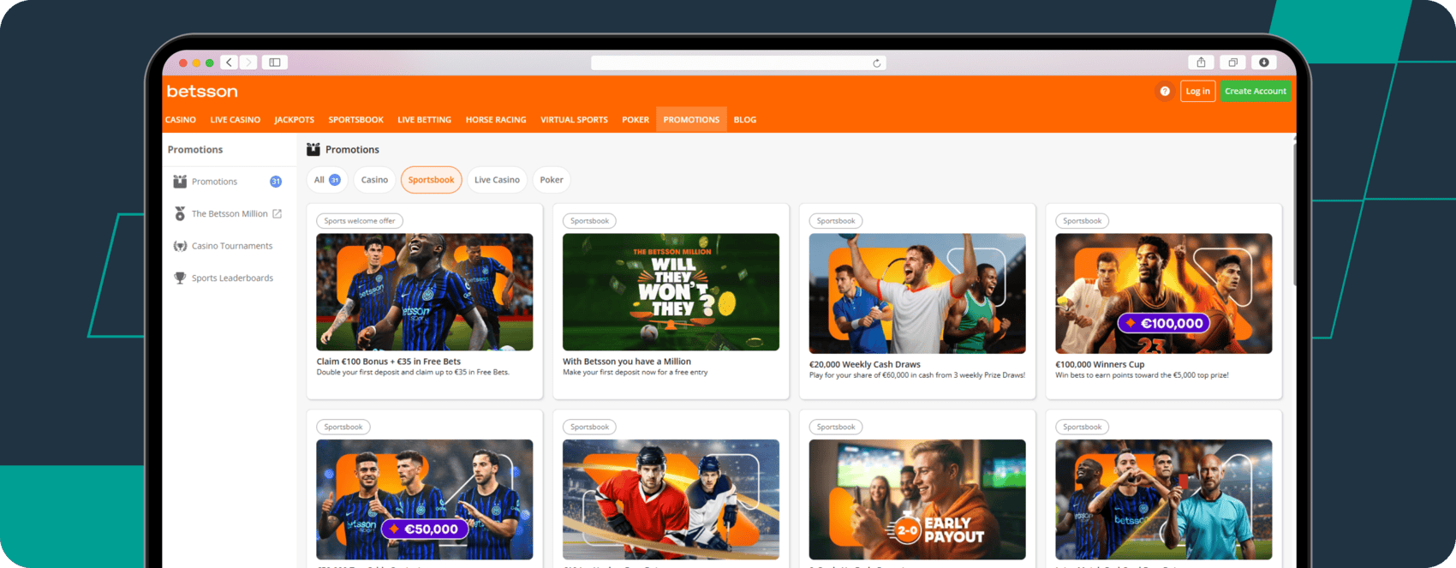Open the help question mark icon
1456x568 pixels.
point(1165,91)
